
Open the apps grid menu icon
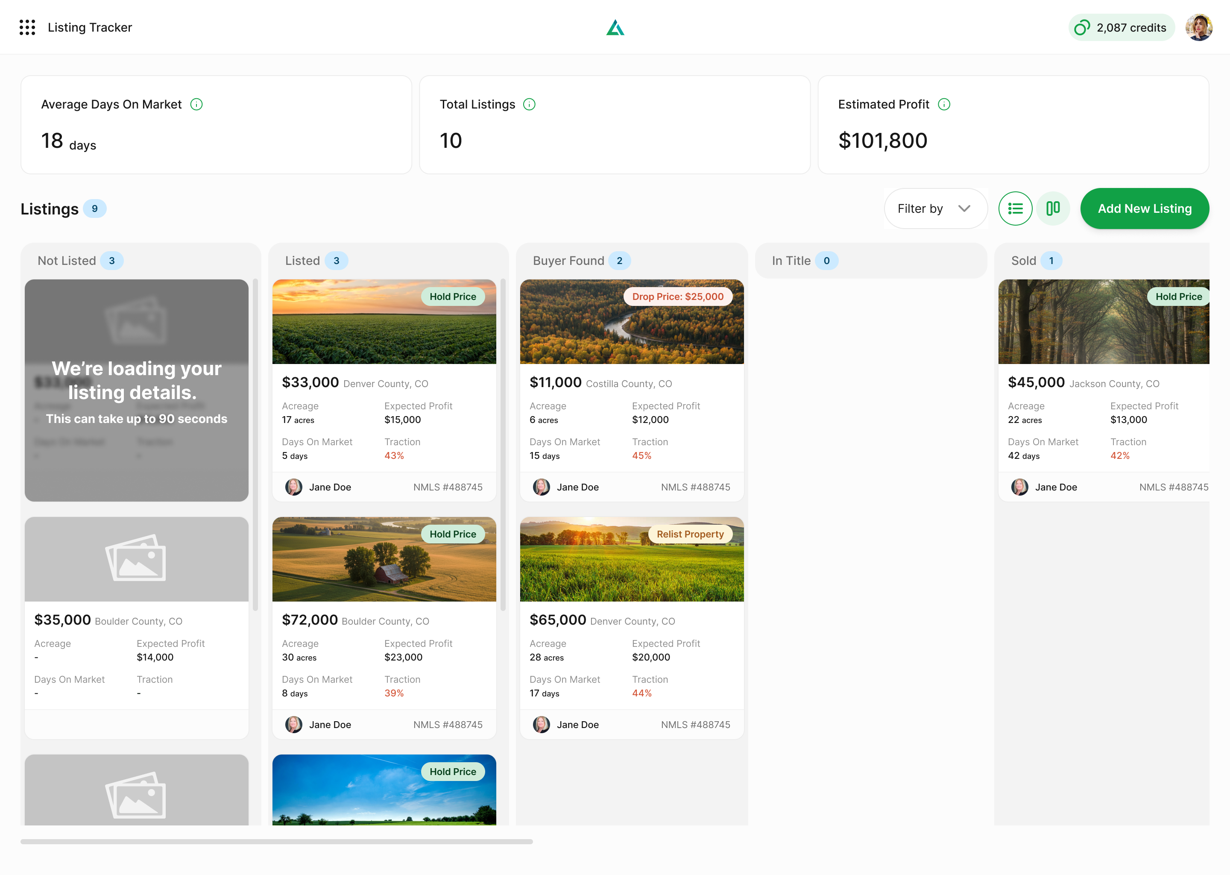click(x=27, y=27)
